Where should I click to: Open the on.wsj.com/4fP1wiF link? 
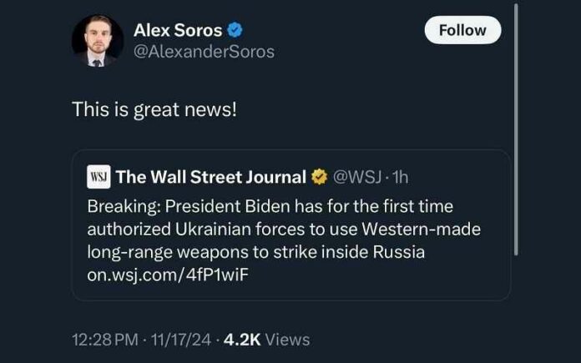pyautogui.click(x=168, y=275)
